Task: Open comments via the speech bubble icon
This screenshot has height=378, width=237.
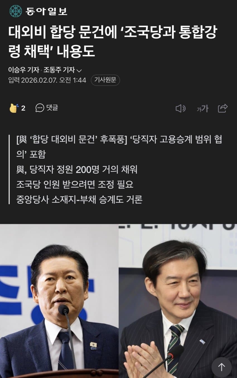Action: pos(40,108)
